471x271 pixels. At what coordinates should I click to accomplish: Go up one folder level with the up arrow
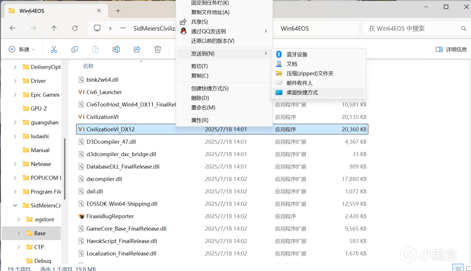(x=54, y=28)
